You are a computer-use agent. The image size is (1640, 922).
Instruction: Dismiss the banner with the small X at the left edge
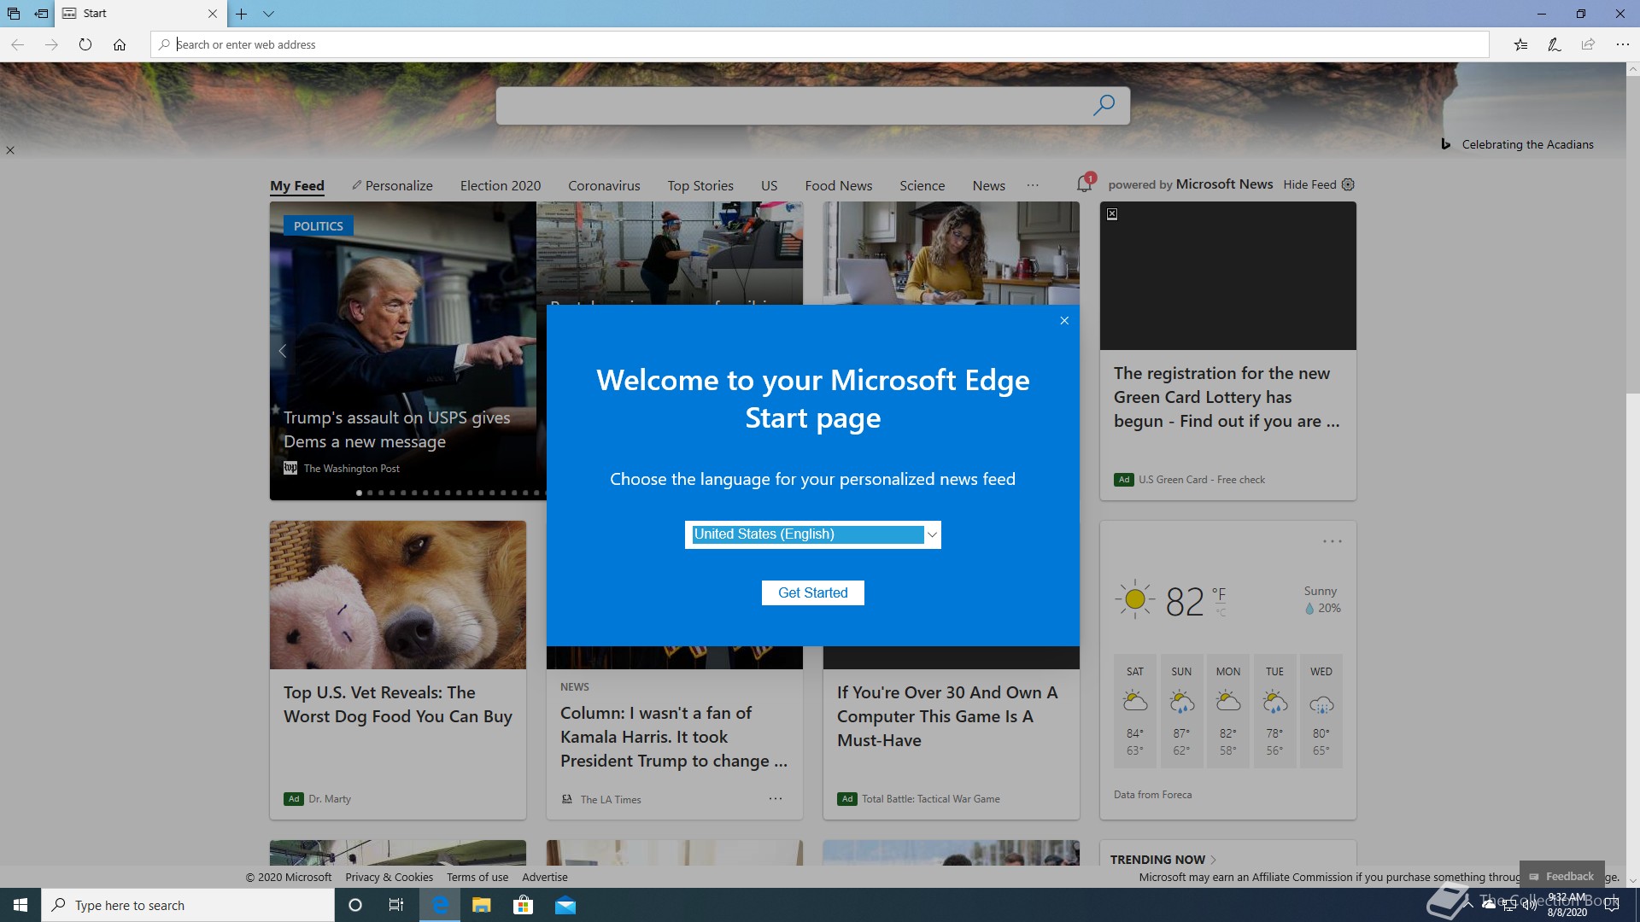click(10, 150)
